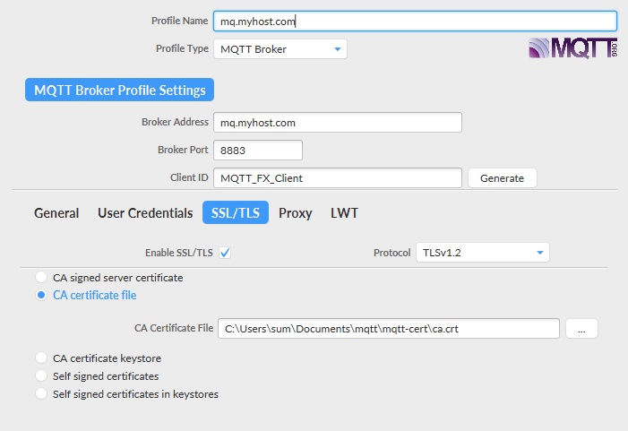Select CA signed server certificate option
This screenshot has width=628, height=431.
pyautogui.click(x=41, y=277)
